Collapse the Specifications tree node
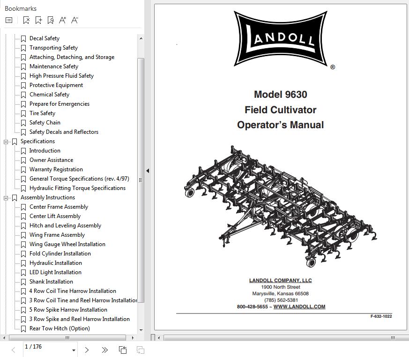This screenshot has width=409, height=357. pos(6,142)
